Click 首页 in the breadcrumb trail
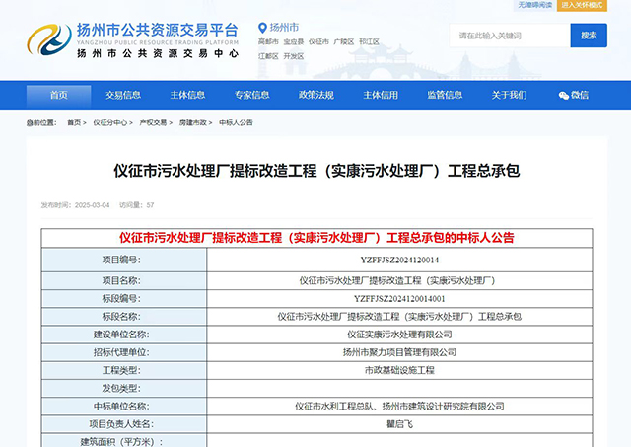Screen dimensions: 631x447 tap(74, 122)
